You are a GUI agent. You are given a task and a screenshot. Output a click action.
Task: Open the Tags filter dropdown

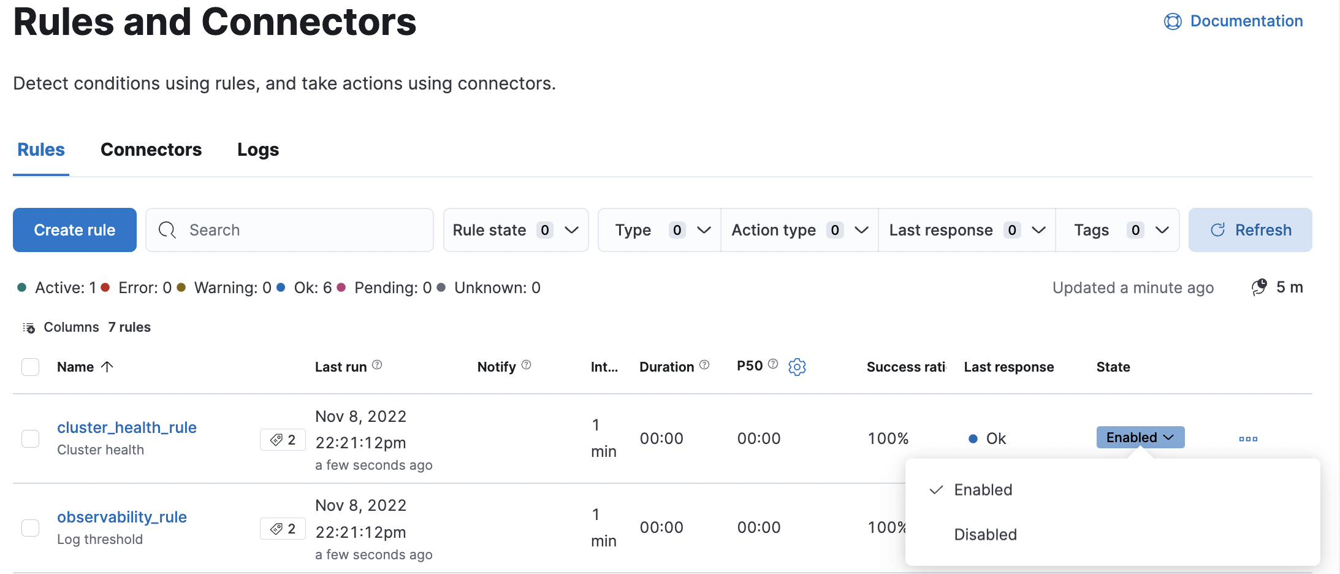pos(1119,230)
